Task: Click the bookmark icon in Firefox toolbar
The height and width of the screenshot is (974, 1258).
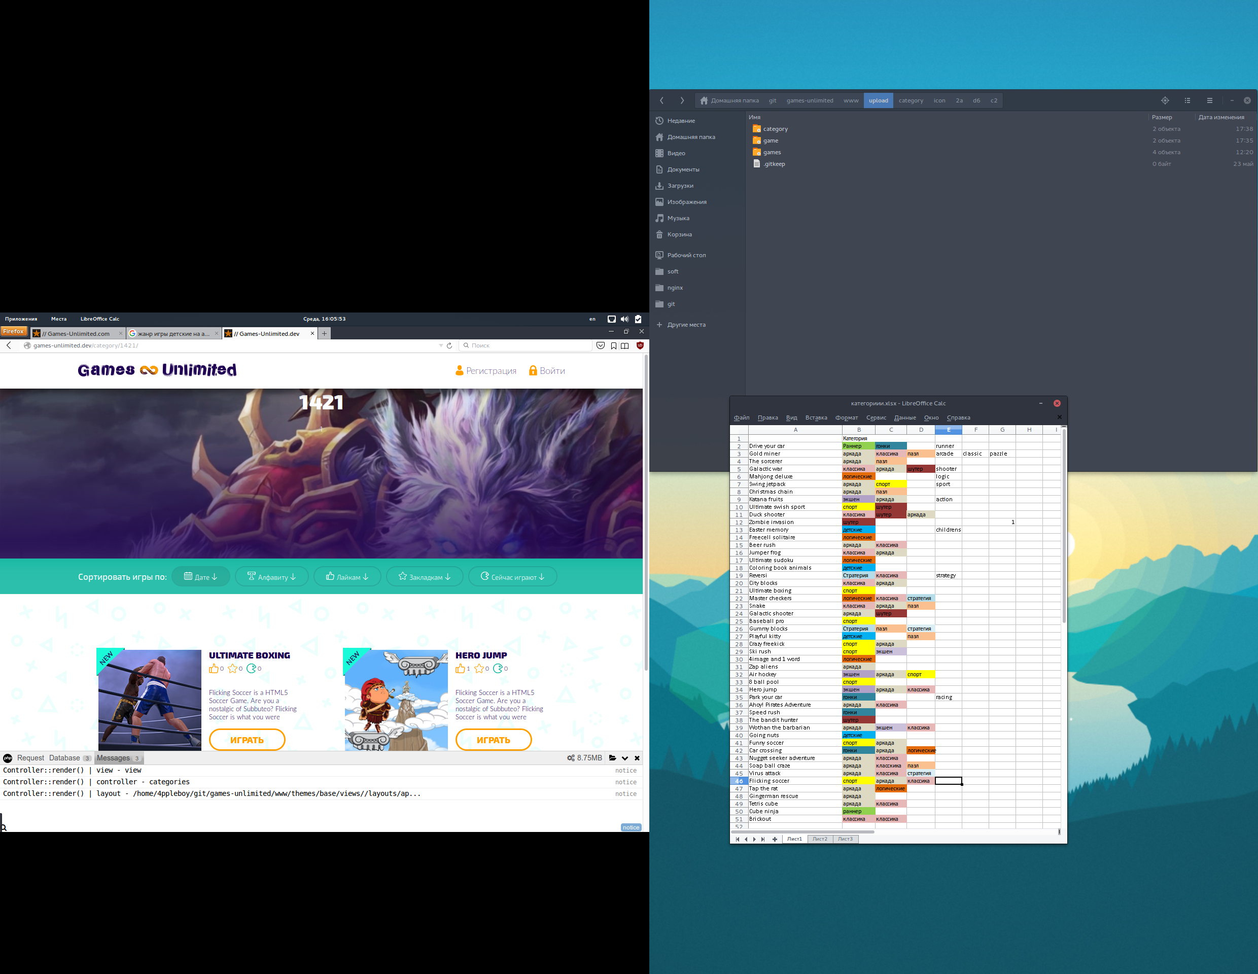Action: [614, 345]
